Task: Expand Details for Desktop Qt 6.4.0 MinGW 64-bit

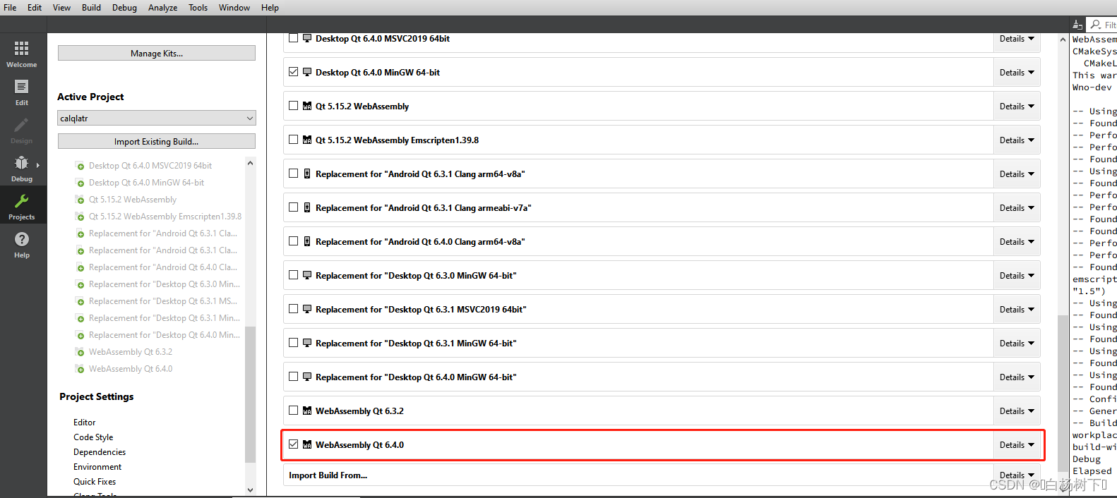Action: pos(1017,73)
